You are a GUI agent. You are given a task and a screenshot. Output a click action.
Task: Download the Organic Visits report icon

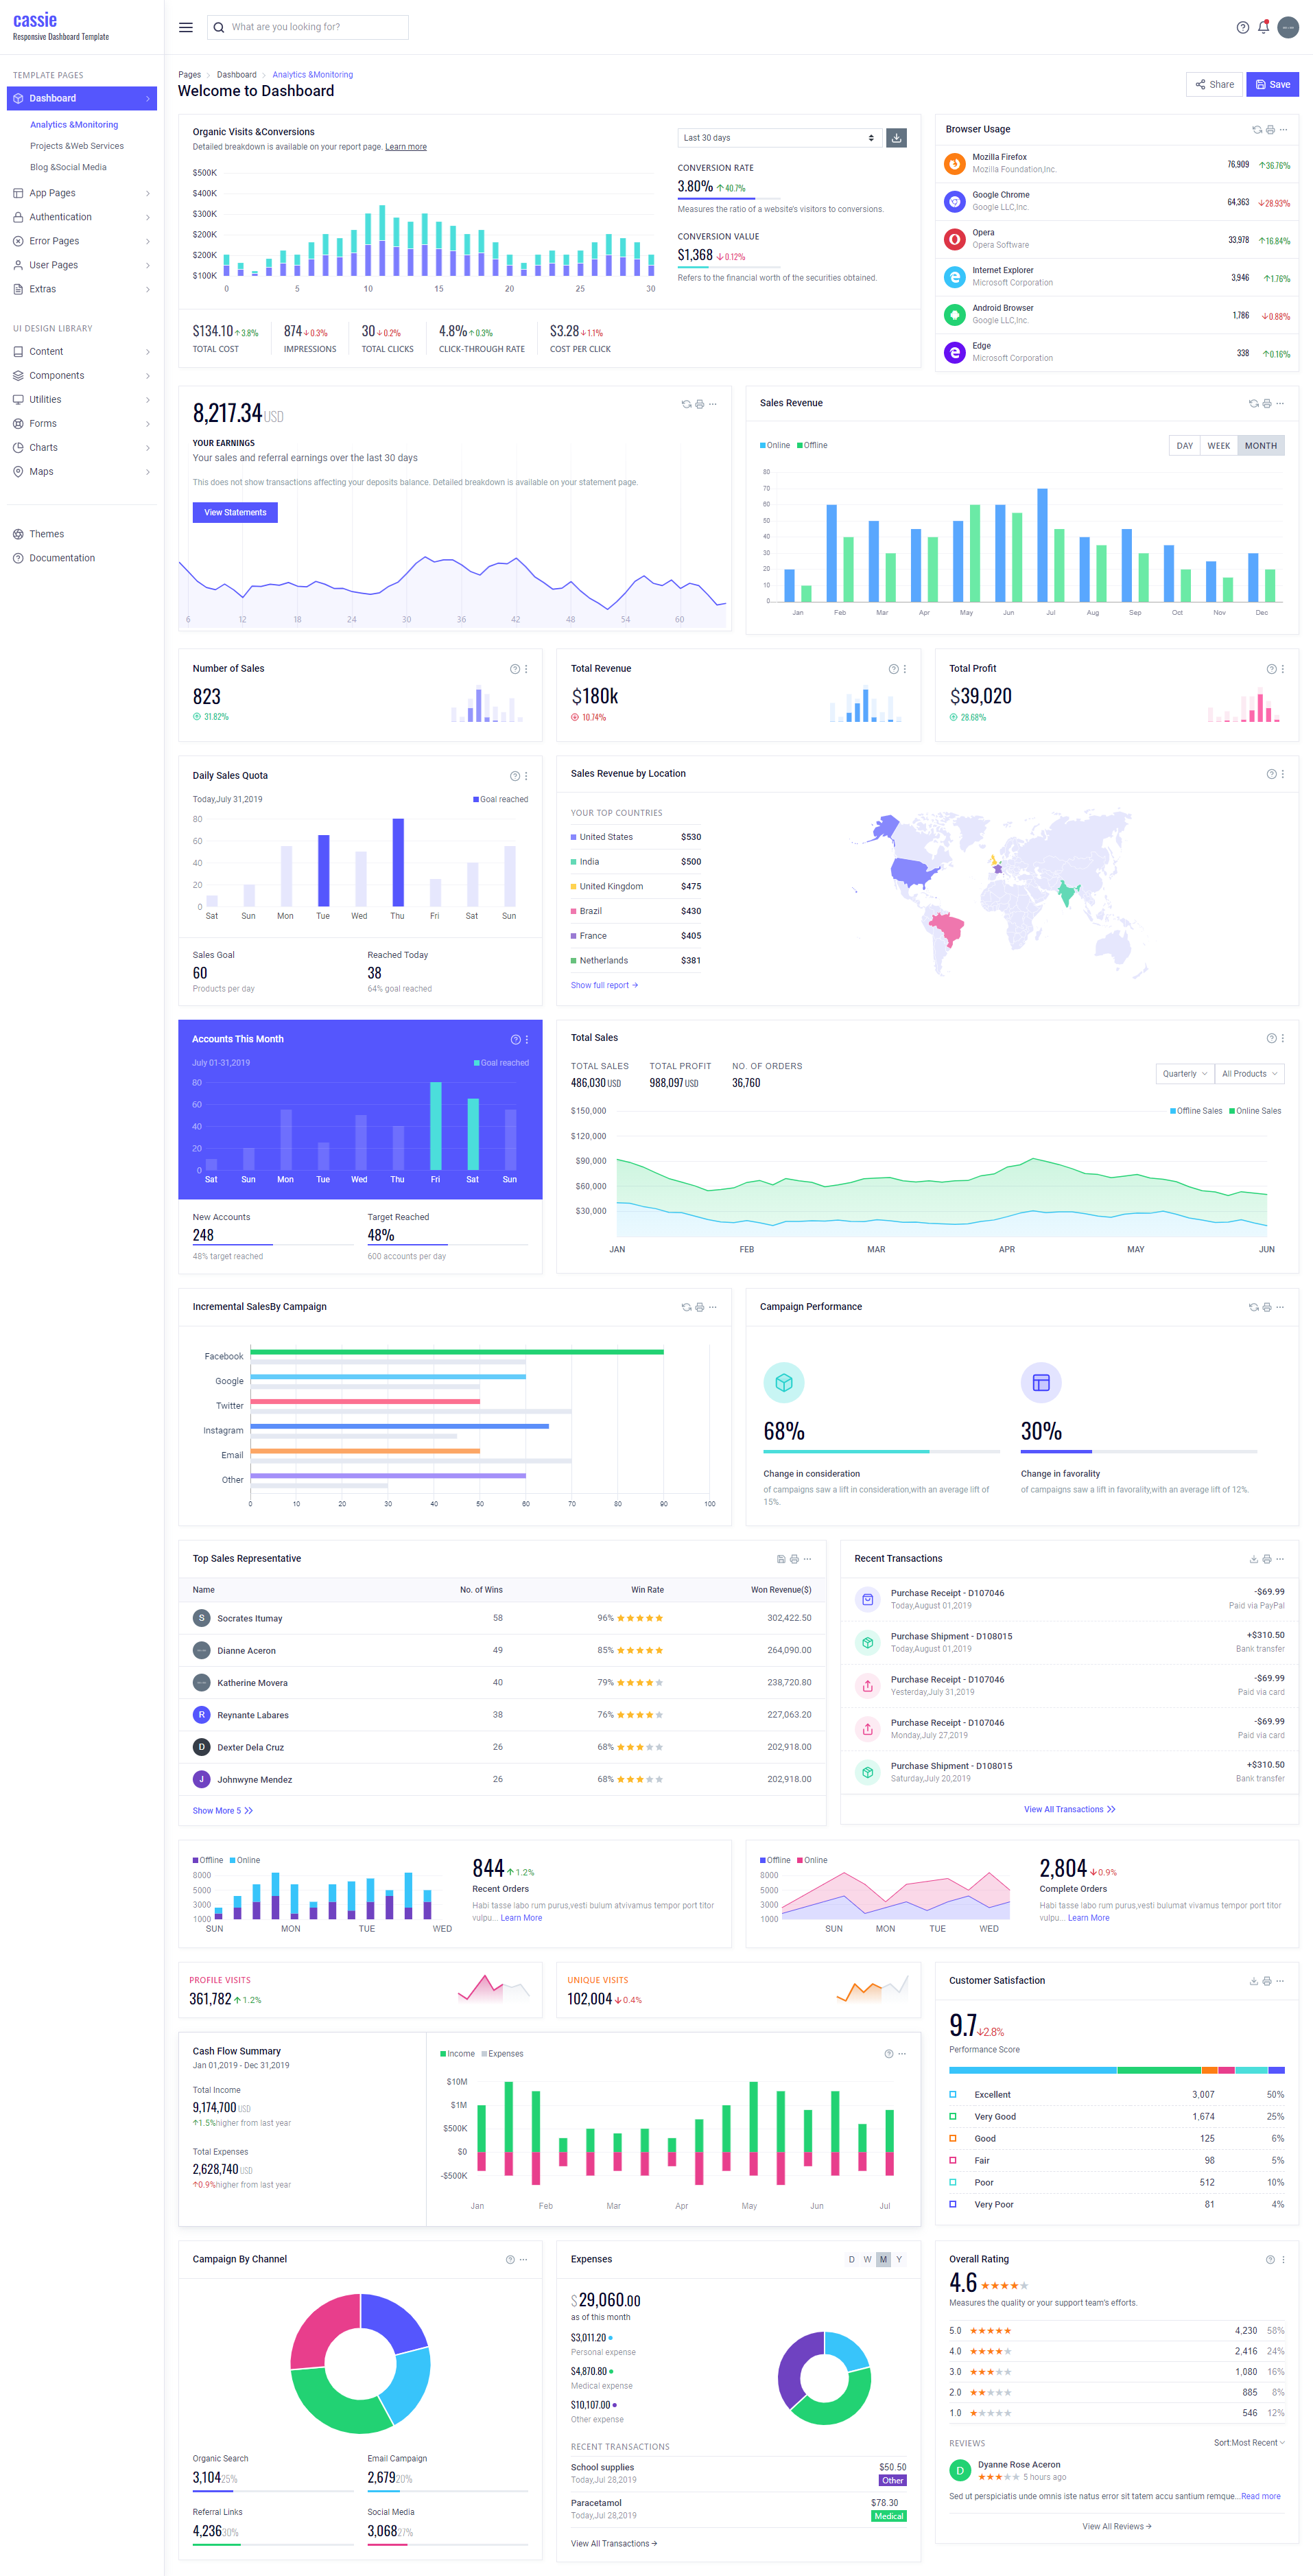coord(896,138)
